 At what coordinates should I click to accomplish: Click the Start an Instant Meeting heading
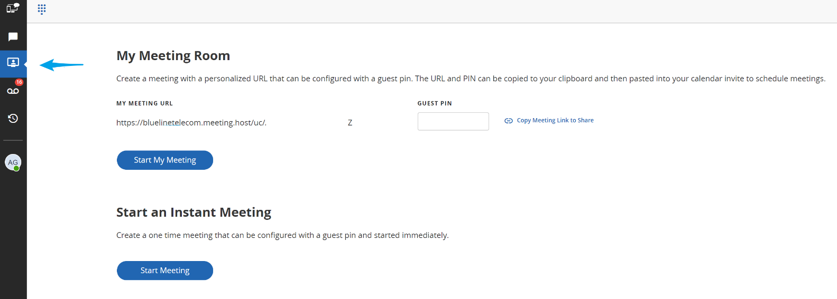point(194,213)
